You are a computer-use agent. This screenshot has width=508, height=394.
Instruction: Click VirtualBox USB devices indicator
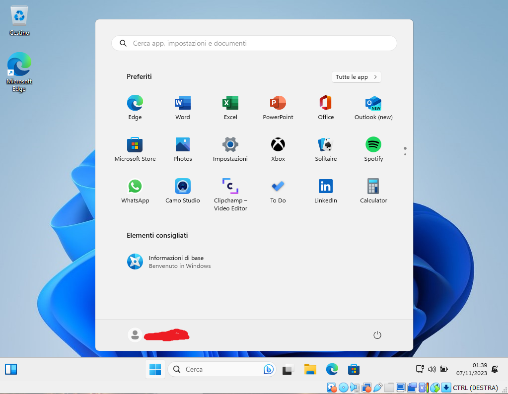tap(378, 387)
